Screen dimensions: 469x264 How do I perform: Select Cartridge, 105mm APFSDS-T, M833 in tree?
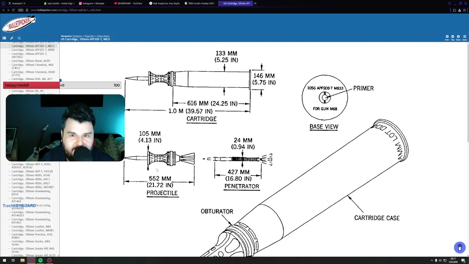33,46
